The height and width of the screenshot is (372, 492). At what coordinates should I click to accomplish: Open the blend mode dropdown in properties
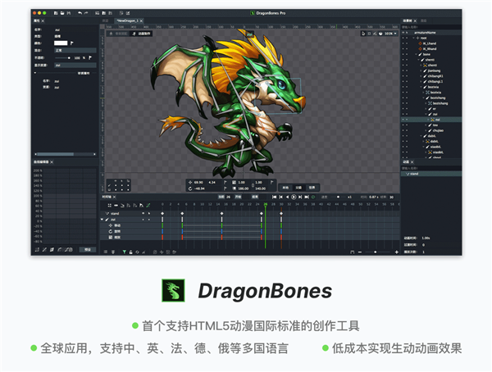[75, 50]
